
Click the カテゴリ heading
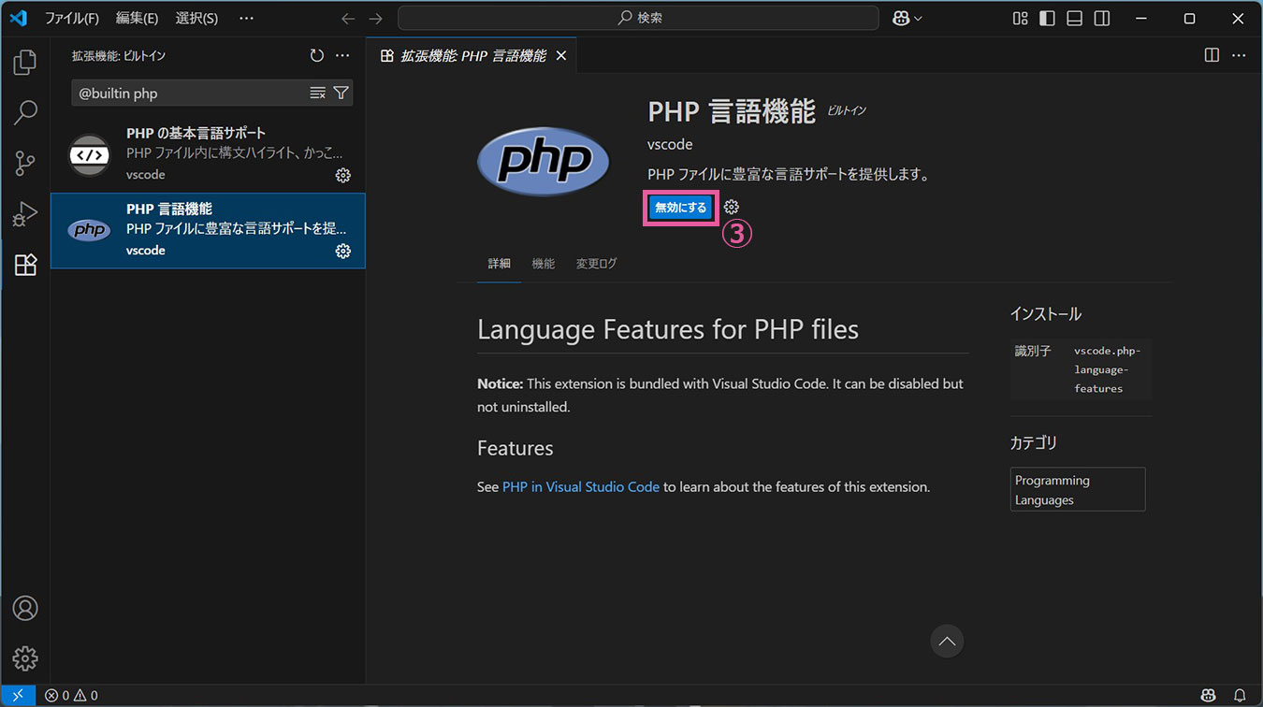pos(1034,443)
